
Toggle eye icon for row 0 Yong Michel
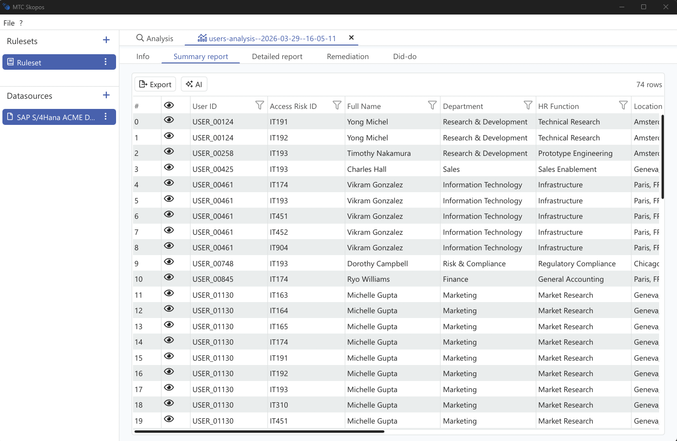169,120
